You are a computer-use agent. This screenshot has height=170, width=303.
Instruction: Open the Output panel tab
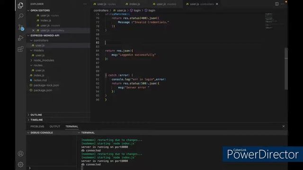(55, 127)
